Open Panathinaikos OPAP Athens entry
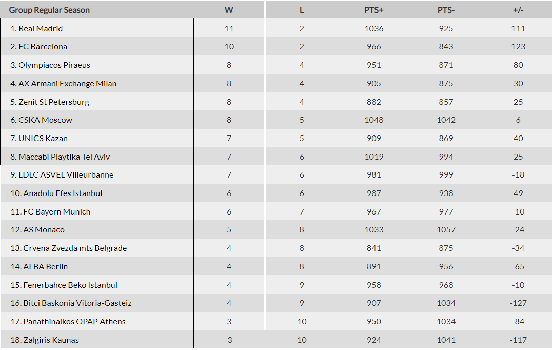Image resolution: width=552 pixels, height=350 pixels. (x=74, y=322)
